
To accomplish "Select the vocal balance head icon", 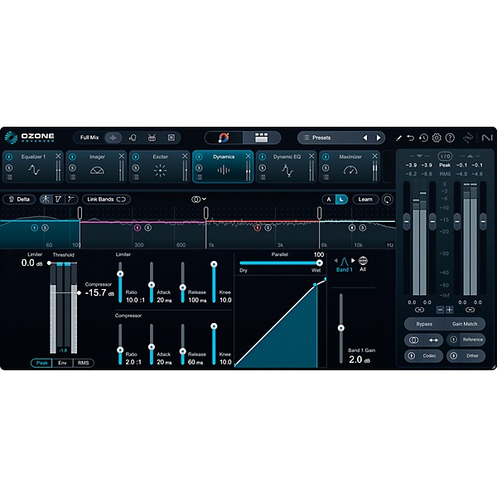I will 133,138.
